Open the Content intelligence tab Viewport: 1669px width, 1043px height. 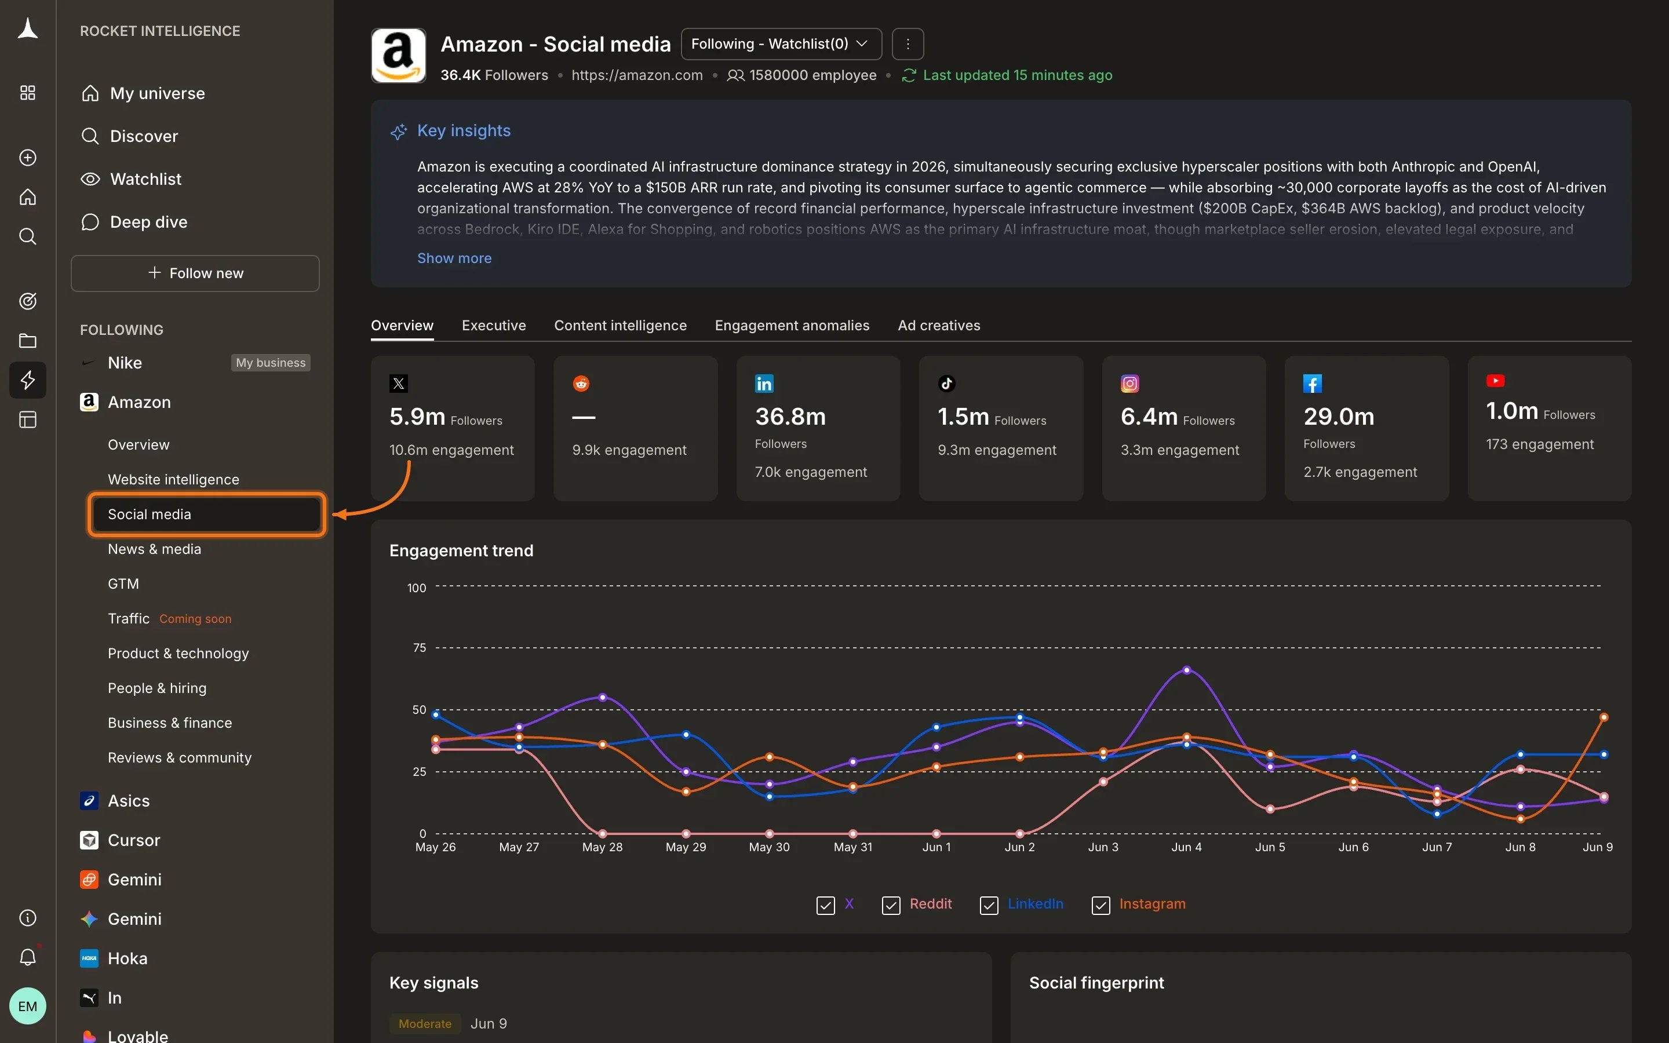[620, 326]
